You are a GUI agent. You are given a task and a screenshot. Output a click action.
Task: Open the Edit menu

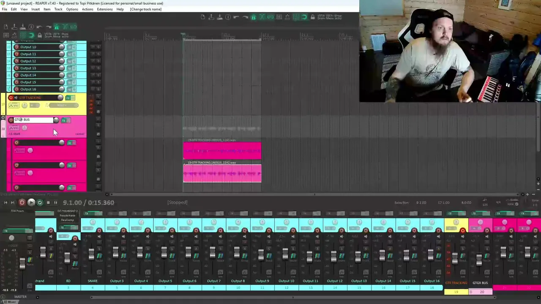(x=14, y=9)
